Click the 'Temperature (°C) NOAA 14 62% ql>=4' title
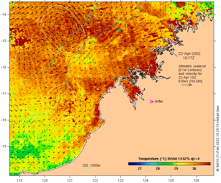The width and height of the screenshot is (221, 183). [x=169, y=159]
